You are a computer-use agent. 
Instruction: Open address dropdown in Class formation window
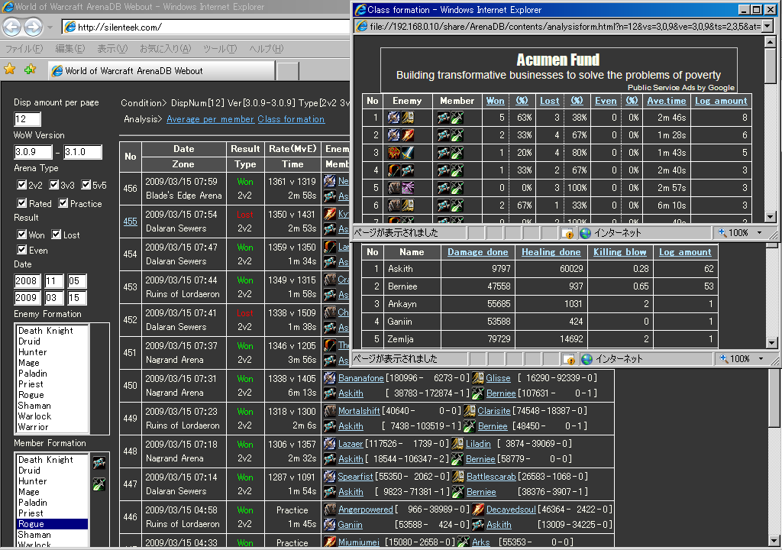pos(767,26)
